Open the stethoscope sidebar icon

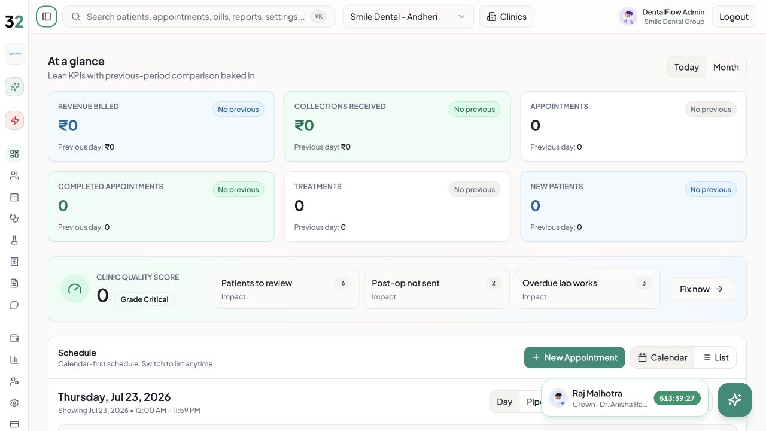pyautogui.click(x=14, y=218)
